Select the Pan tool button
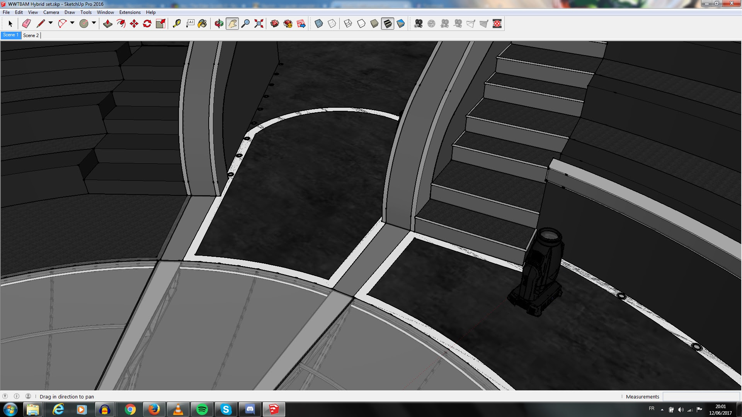The width and height of the screenshot is (742, 417). (233, 24)
